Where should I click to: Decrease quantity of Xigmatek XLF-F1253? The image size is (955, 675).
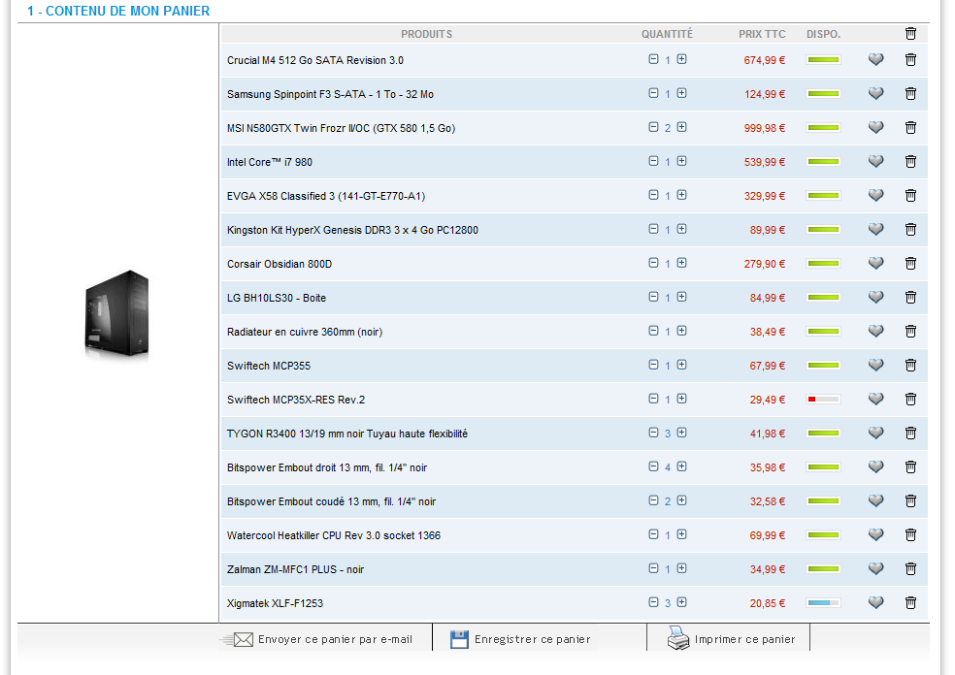[653, 602]
